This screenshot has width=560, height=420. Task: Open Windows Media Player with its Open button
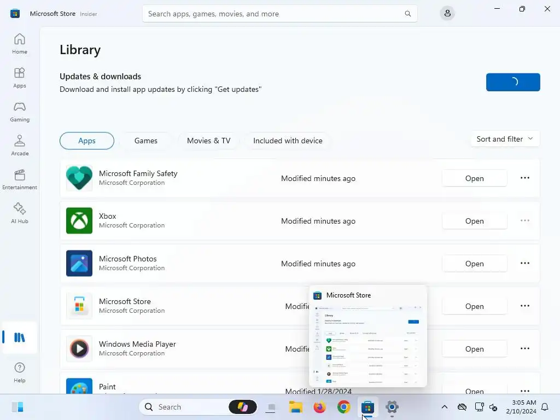(474, 349)
